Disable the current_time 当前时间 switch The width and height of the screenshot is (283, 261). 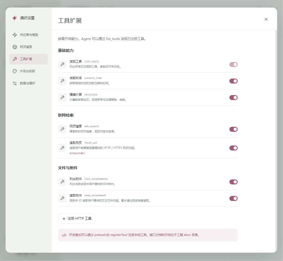(x=233, y=81)
